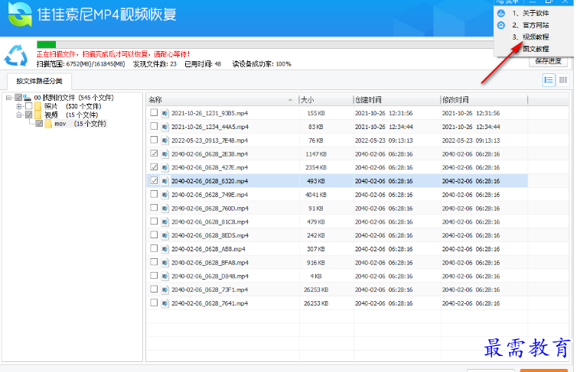This screenshot has height=372, width=577.
Task: Click the 26253 KB size of 7641.mp4
Action: 316,303
